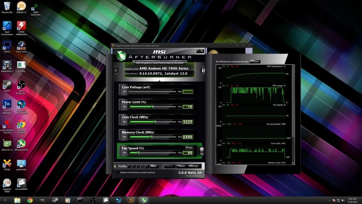Toggle the Auto fan speed button
This screenshot has width=362, height=204.
pos(189,148)
